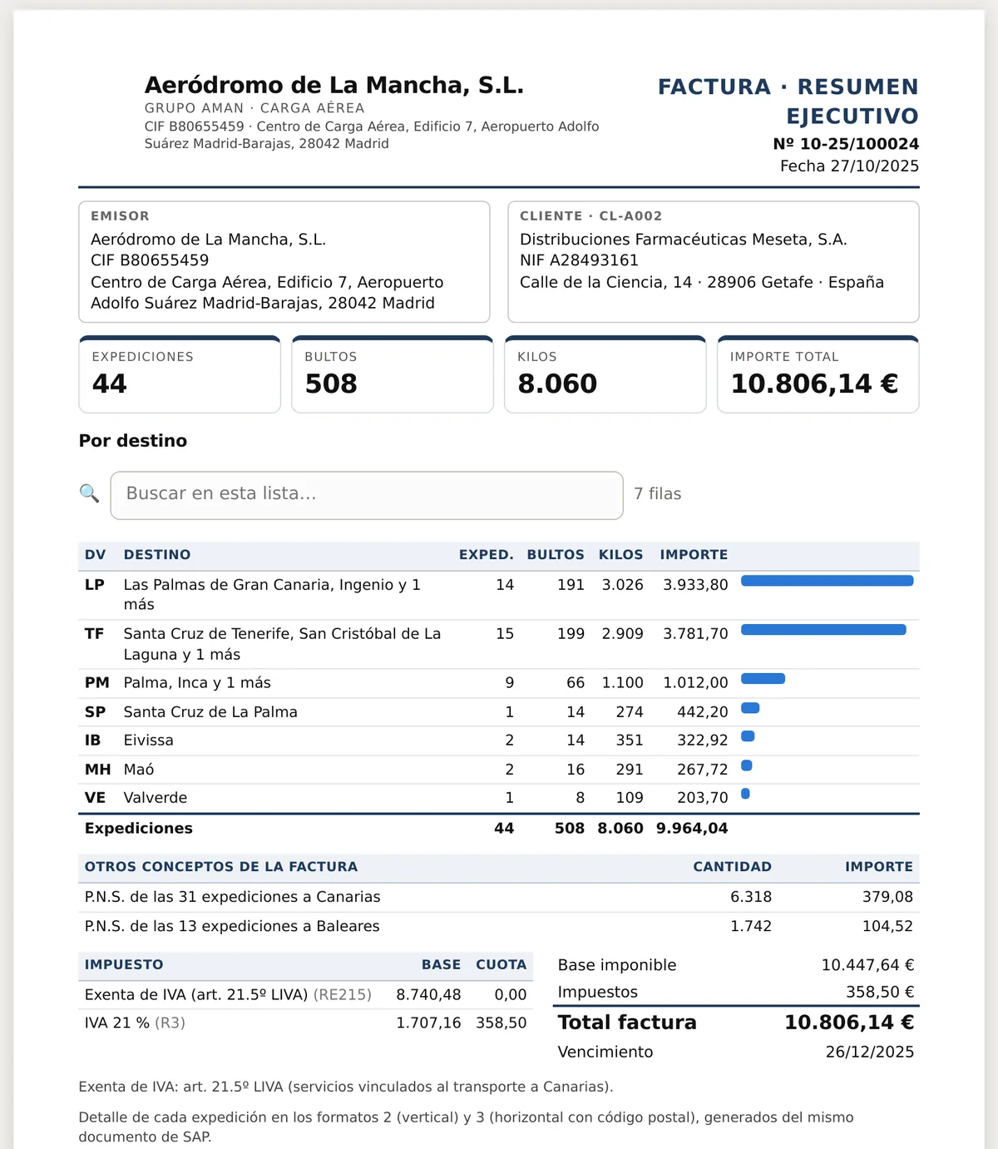Click the PM row's amount bar

click(x=763, y=679)
